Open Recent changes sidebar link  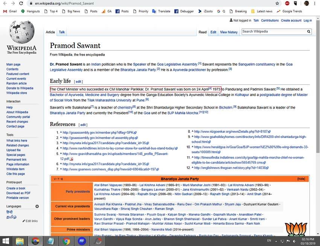(x=17, y=122)
